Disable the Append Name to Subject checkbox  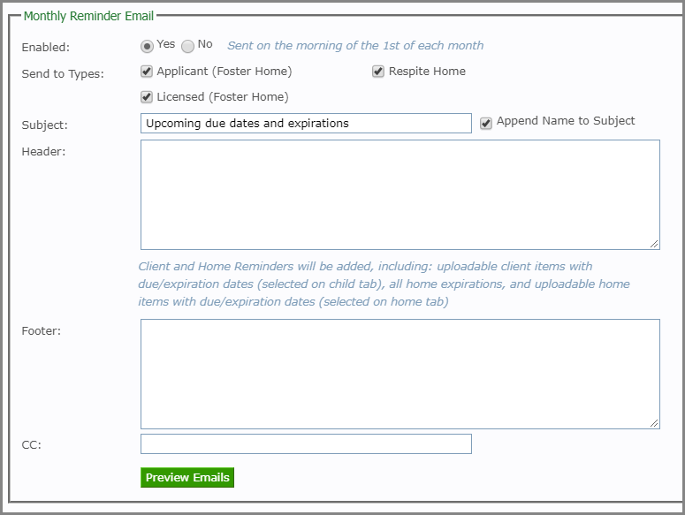(486, 123)
